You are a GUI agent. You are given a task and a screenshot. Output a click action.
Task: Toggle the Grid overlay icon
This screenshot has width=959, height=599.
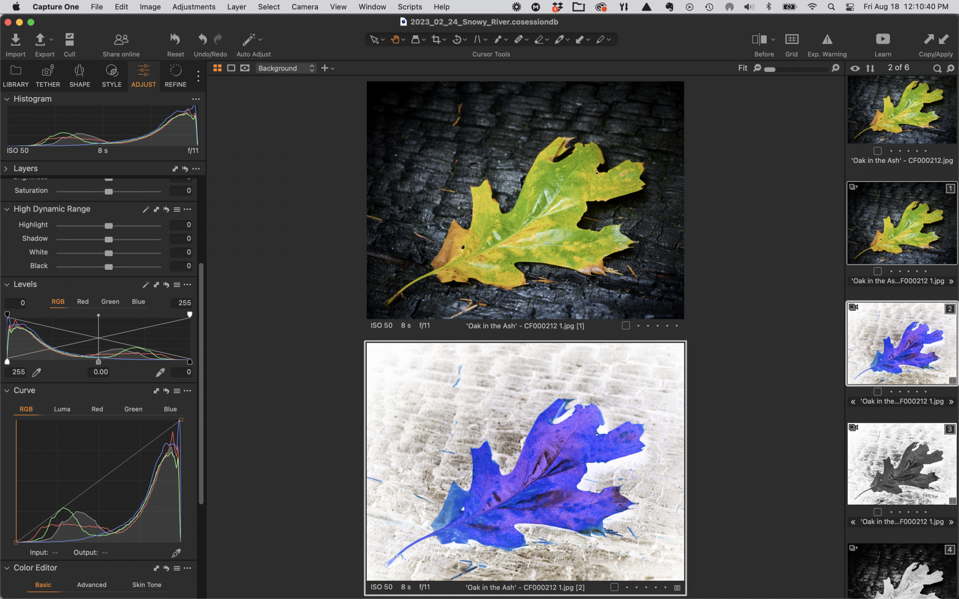(x=792, y=39)
